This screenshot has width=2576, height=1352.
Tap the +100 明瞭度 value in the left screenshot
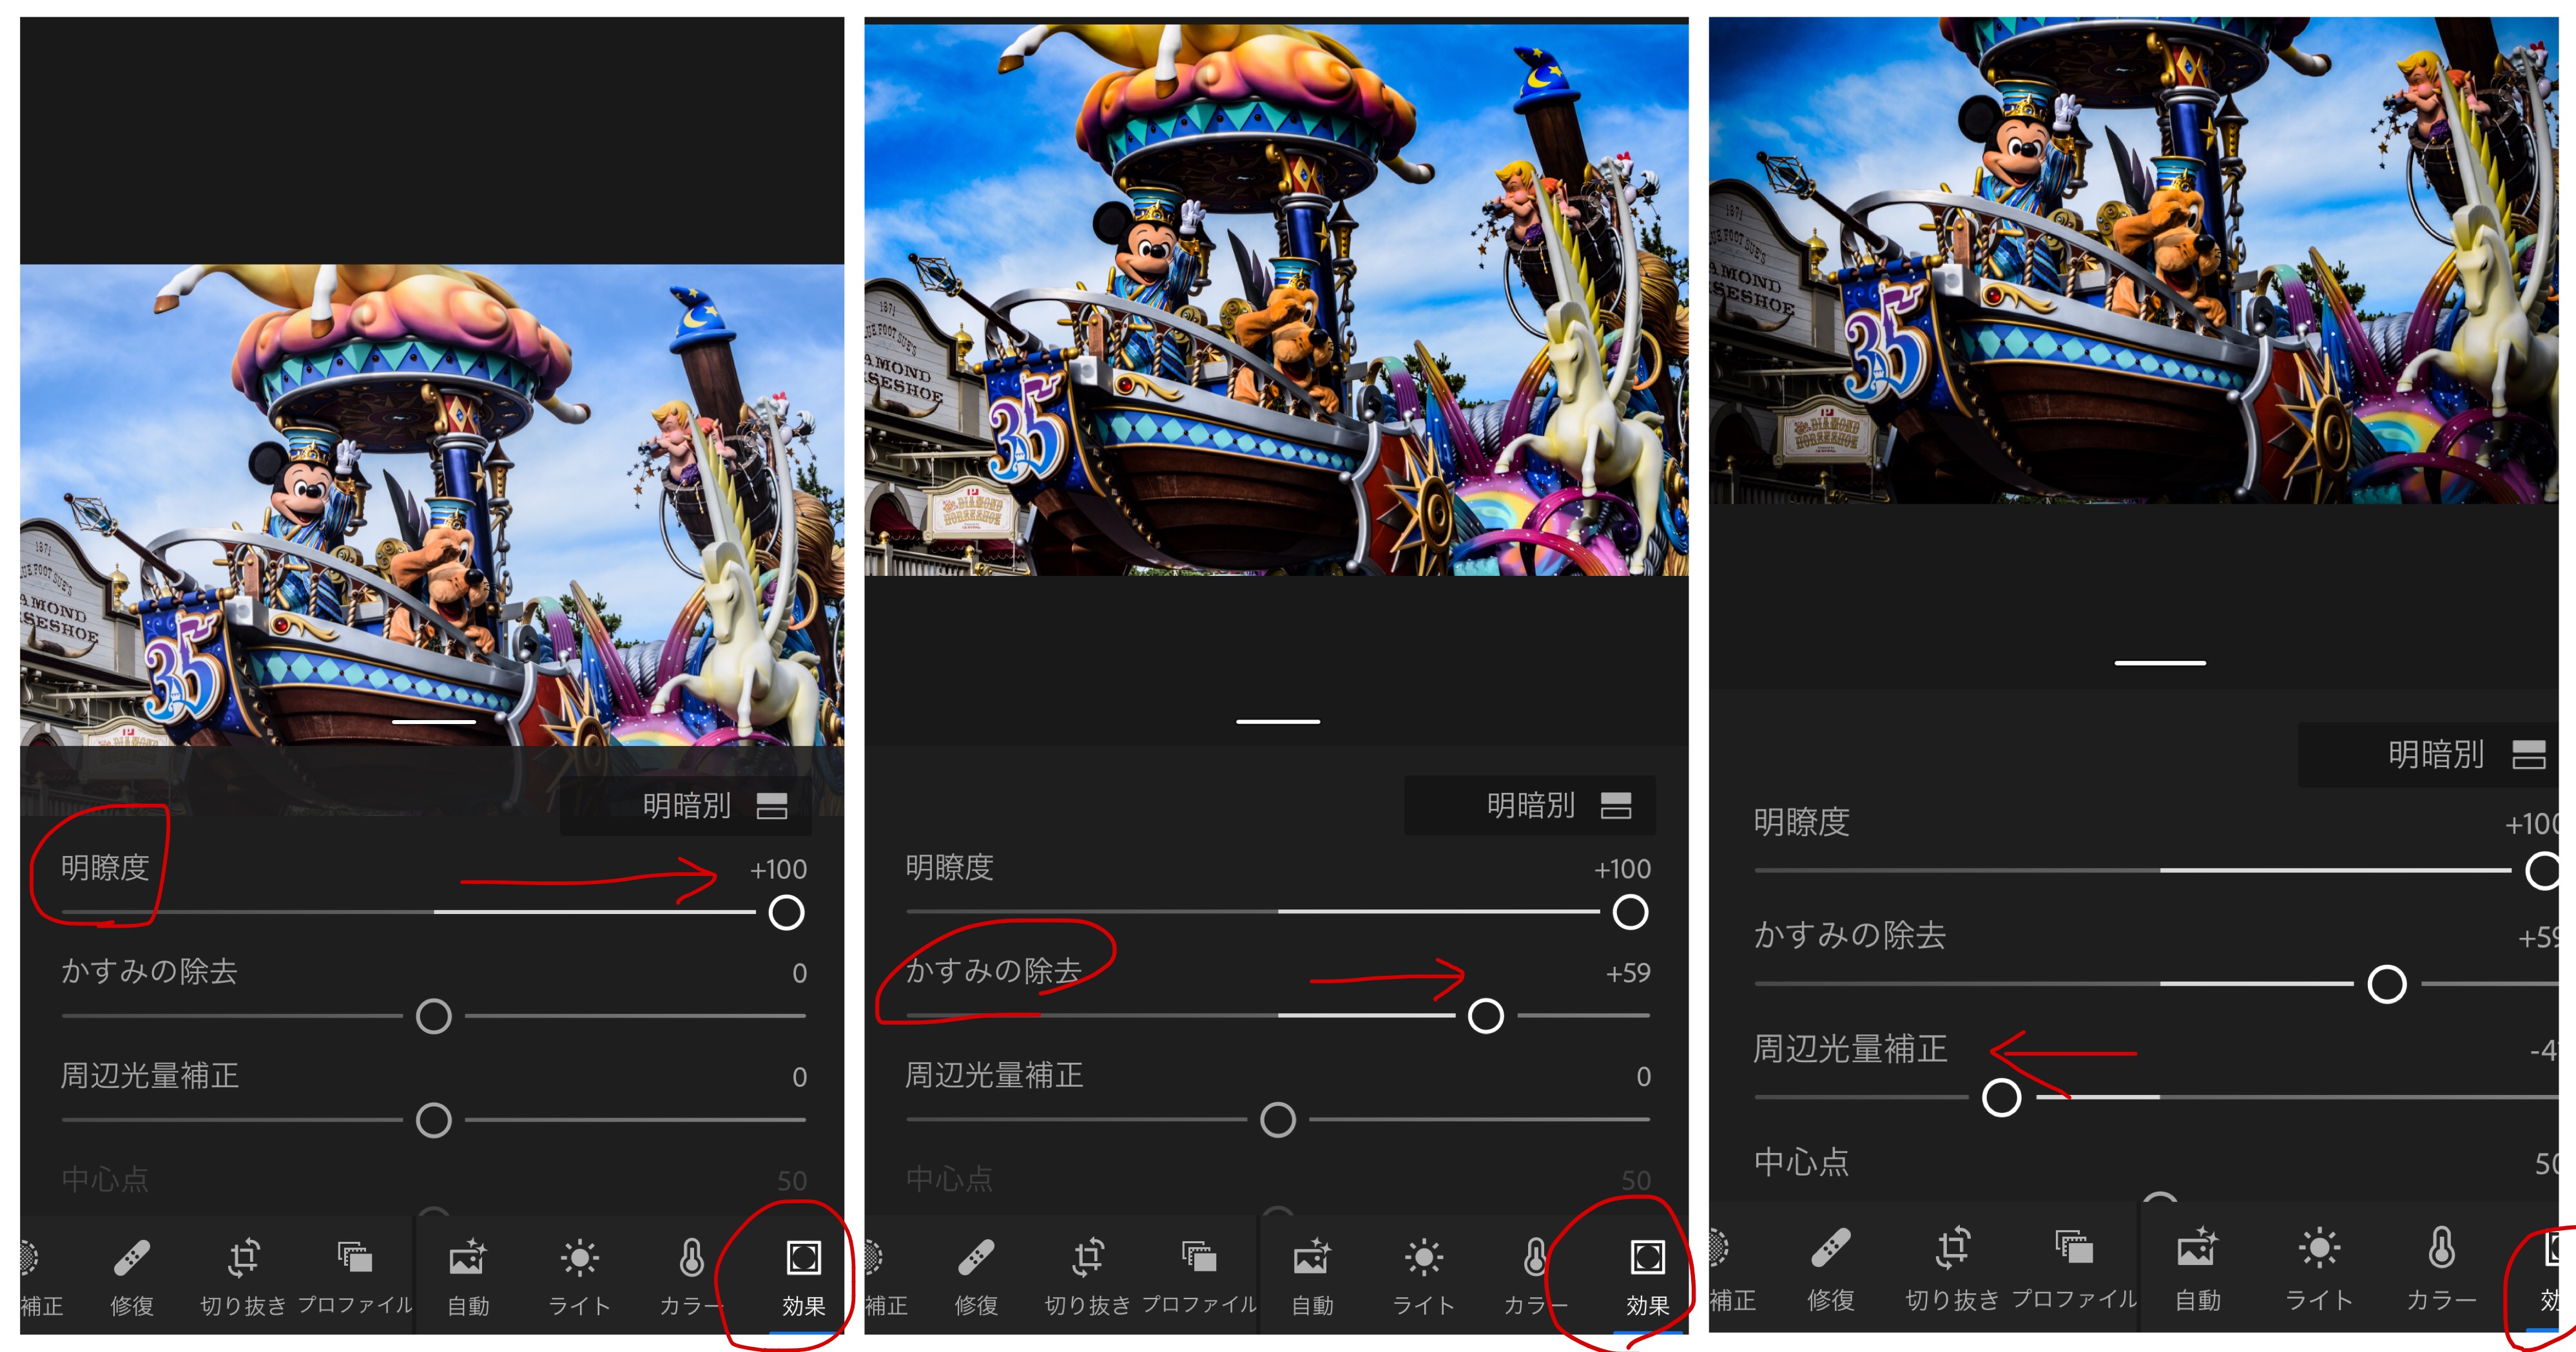click(779, 870)
